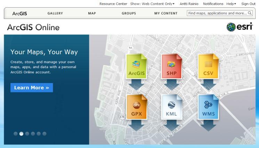Open the Resource Center link
This screenshot has width=259, height=148.
pos(113,4)
